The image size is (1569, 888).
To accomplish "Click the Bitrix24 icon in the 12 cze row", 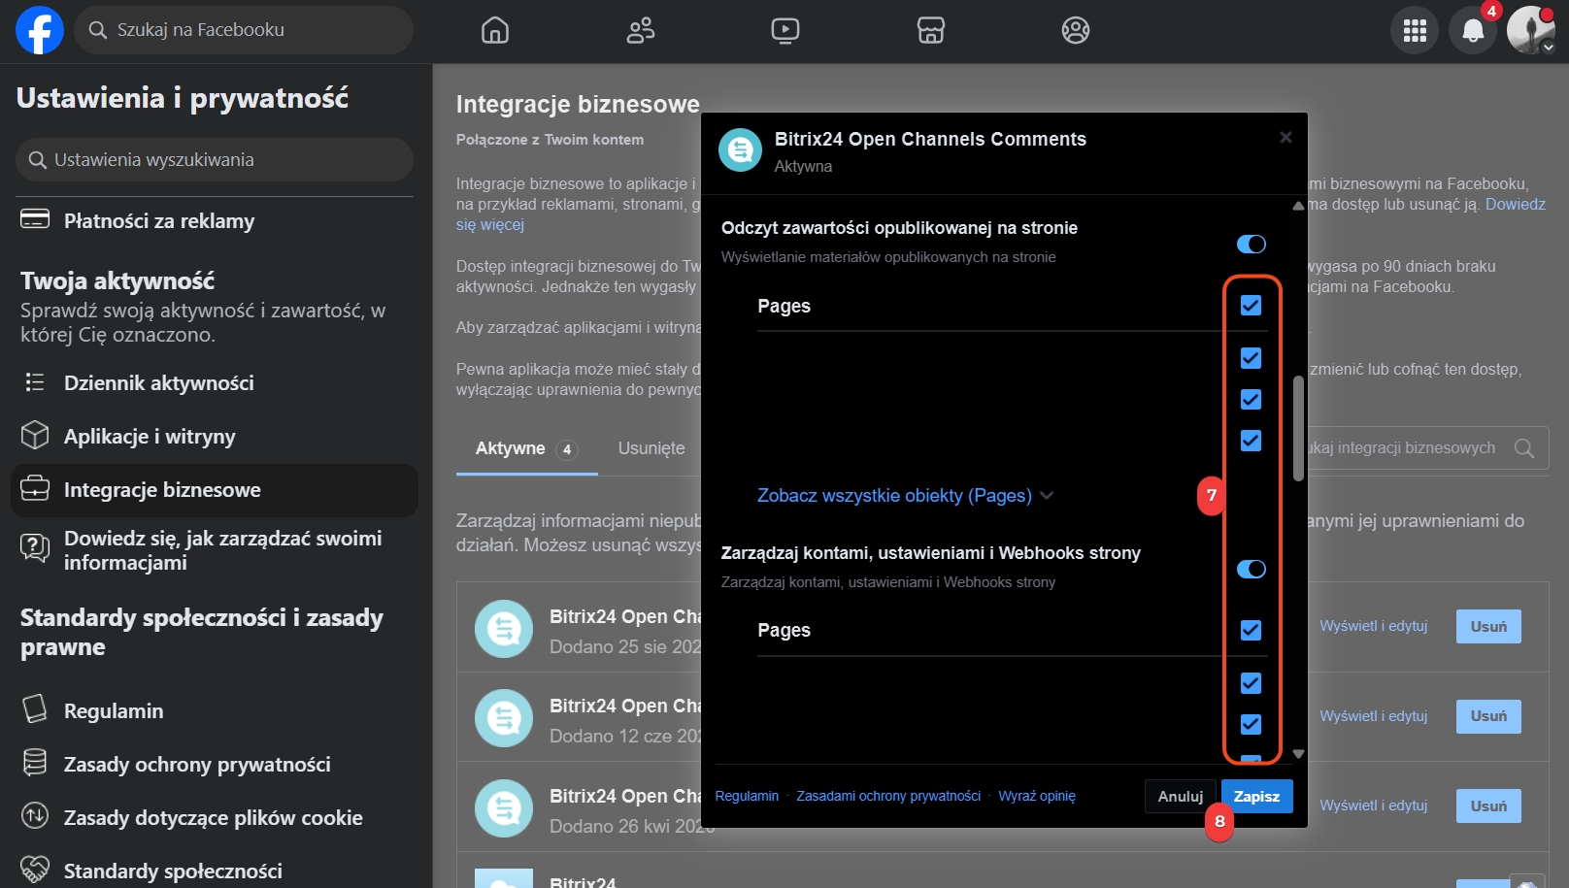I will click(x=504, y=719).
